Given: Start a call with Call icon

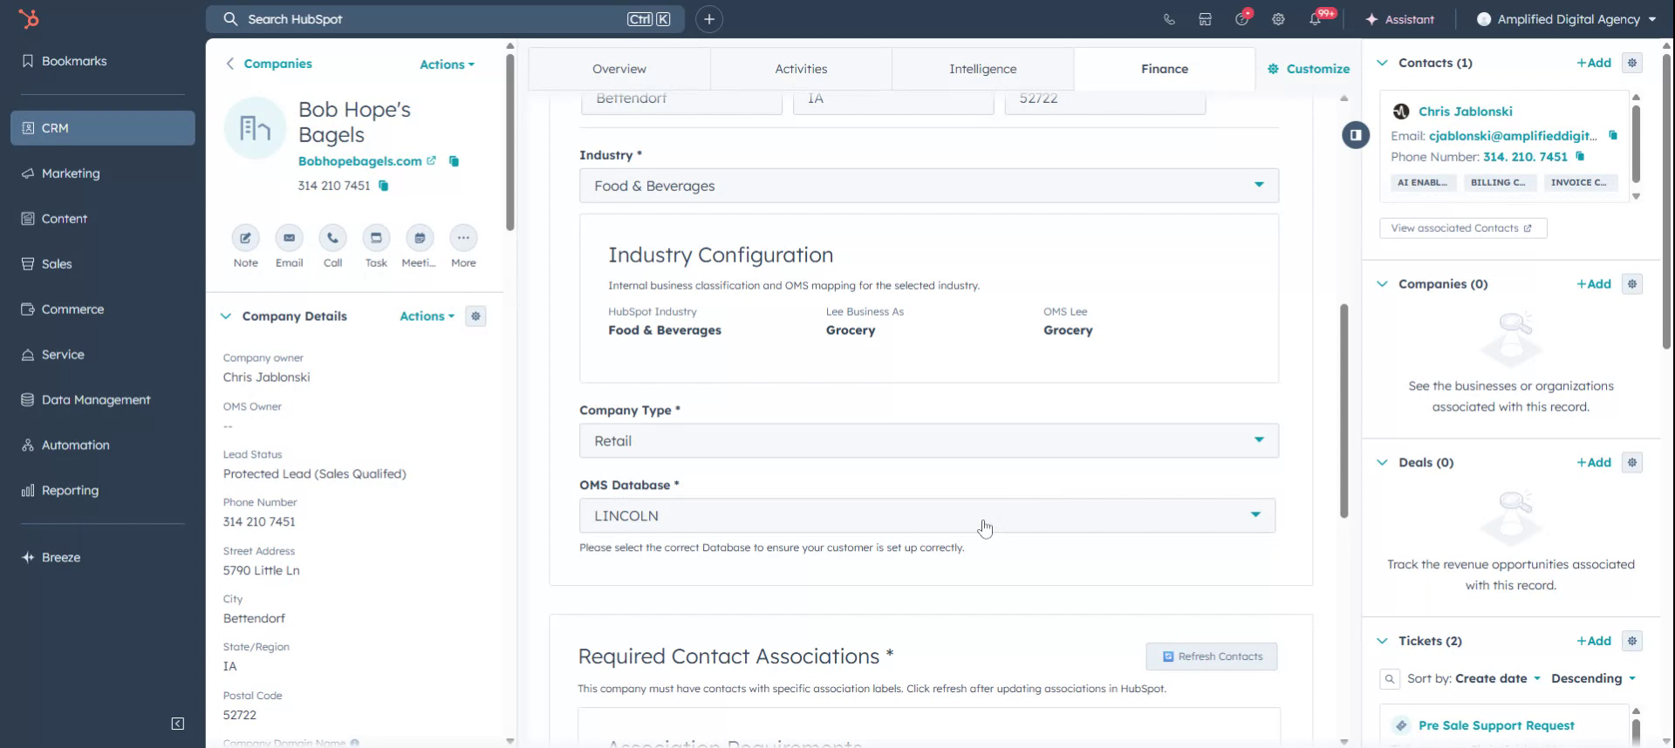Looking at the screenshot, I should 332,238.
